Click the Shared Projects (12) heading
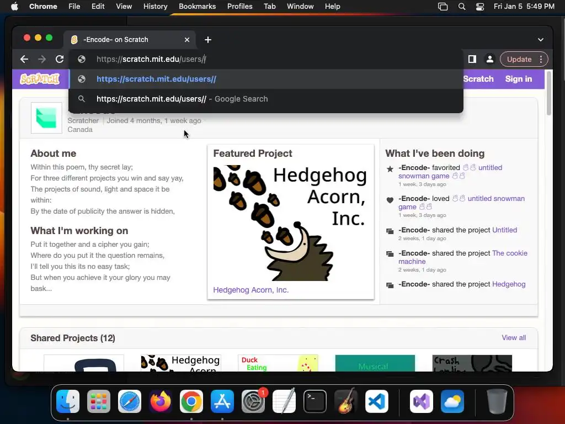 pos(73,338)
